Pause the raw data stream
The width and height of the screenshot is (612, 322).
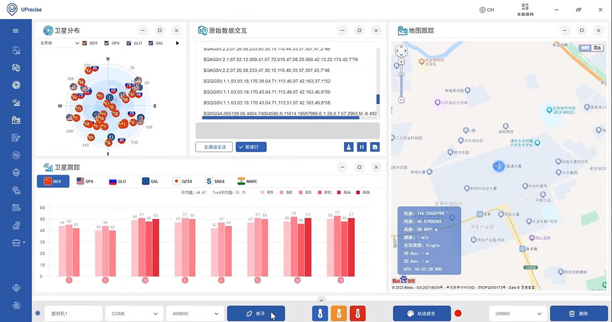(x=362, y=147)
